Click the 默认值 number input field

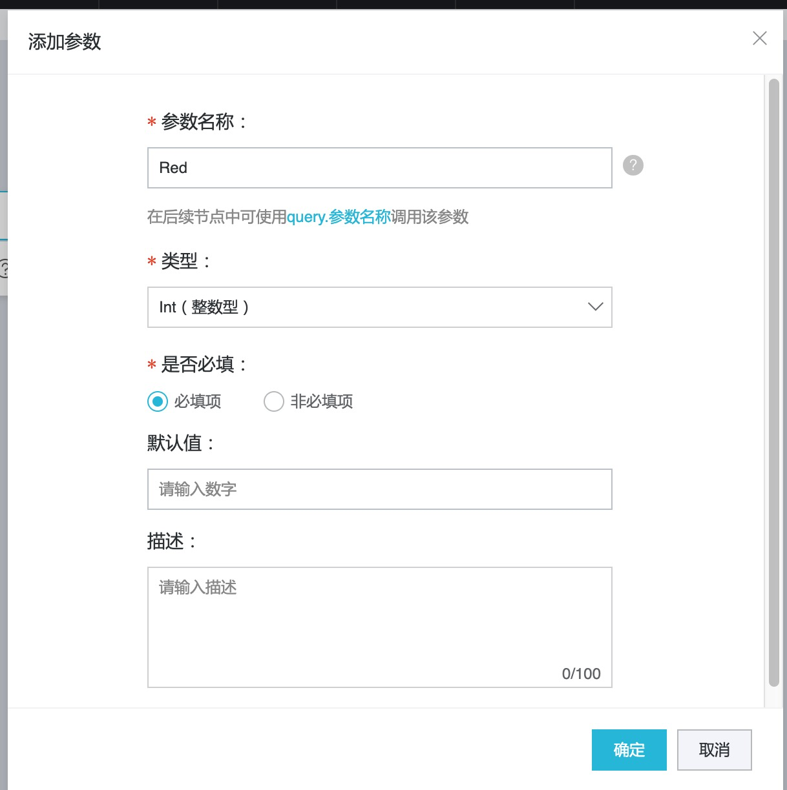379,489
